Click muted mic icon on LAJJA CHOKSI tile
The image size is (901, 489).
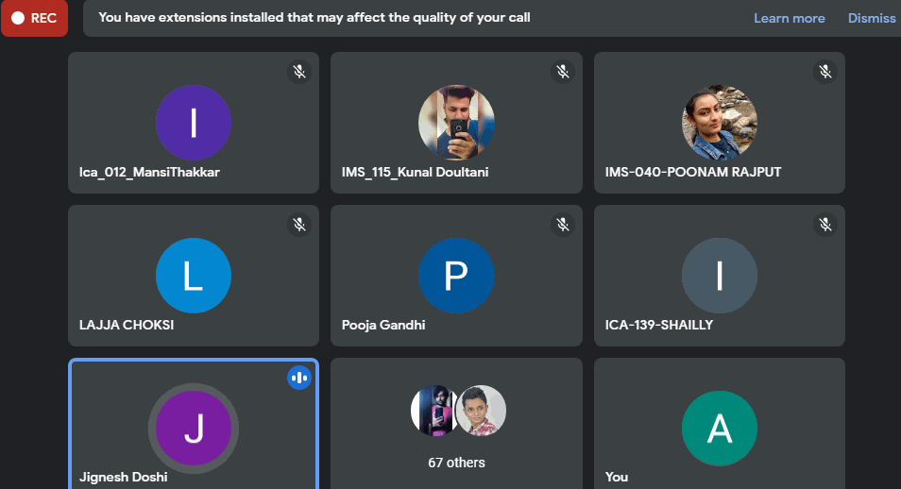tap(299, 225)
